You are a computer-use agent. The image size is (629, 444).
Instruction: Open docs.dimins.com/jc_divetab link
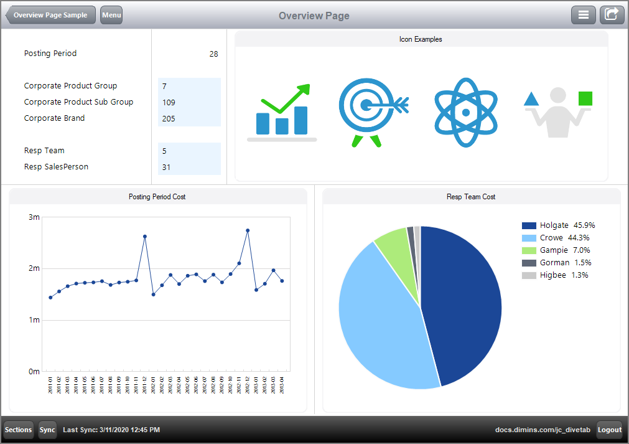click(544, 430)
